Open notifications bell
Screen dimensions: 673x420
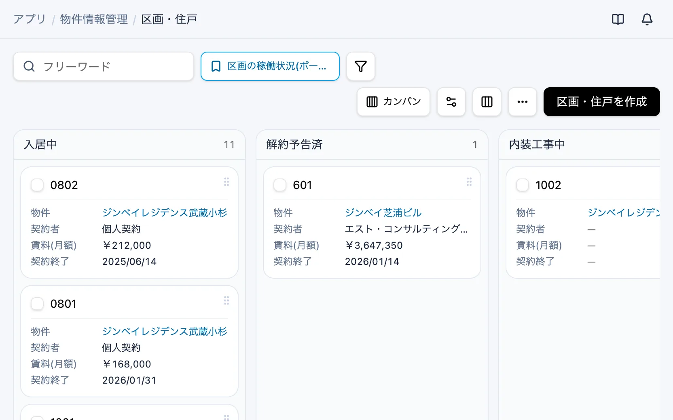tap(647, 19)
